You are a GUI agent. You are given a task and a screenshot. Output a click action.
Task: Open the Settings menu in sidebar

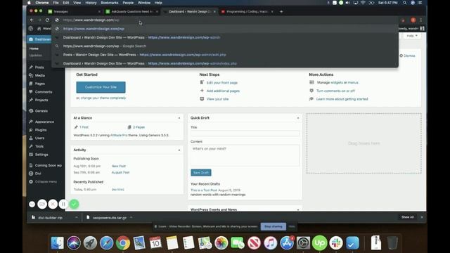(41, 155)
